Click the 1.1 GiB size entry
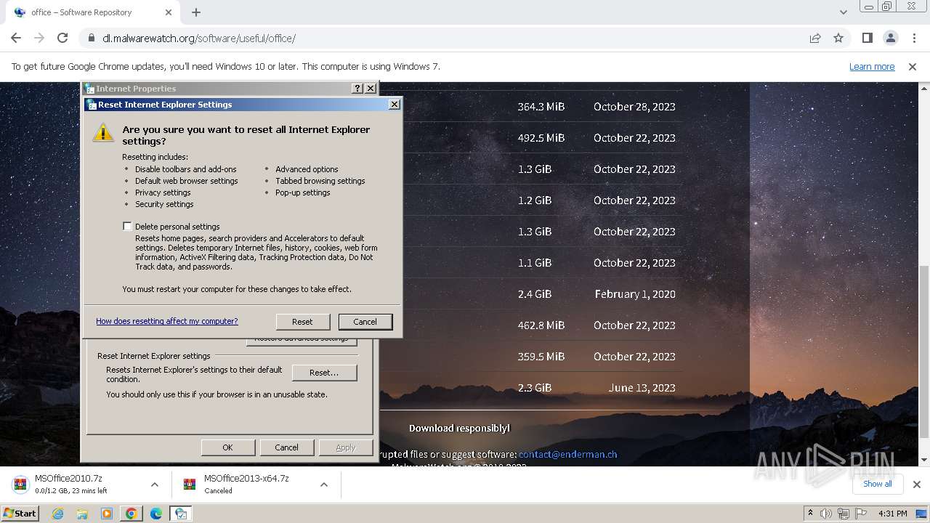 pos(535,263)
